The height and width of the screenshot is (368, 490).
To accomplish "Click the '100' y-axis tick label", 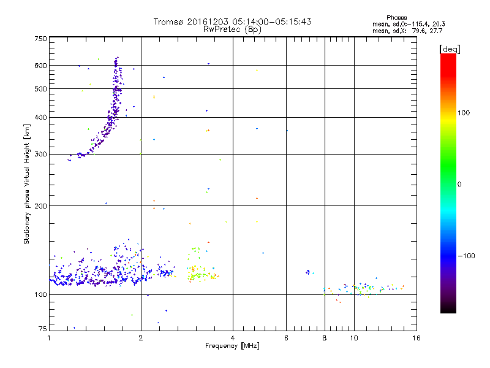I will (x=40, y=295).
